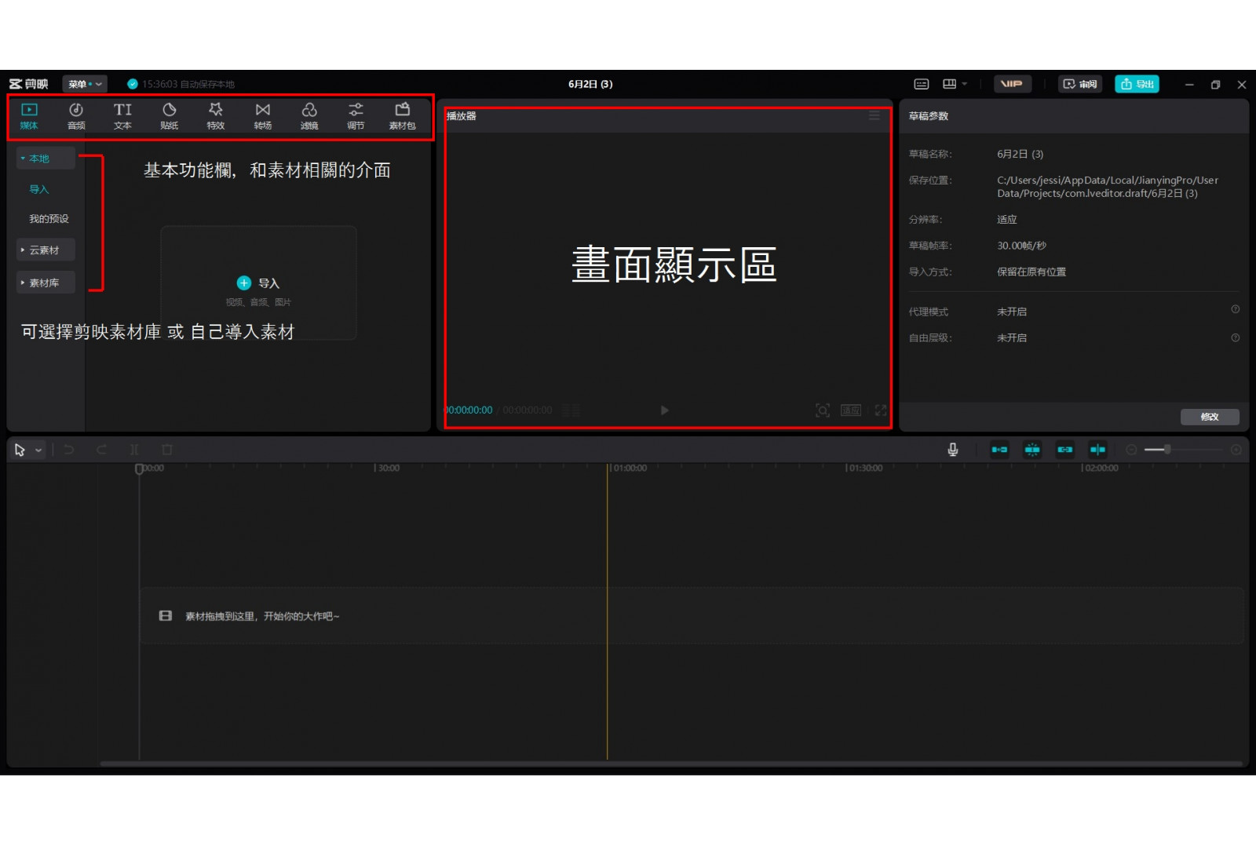This screenshot has height=846, width=1256.
Task: Toggle auto snapping
Action: tap(1032, 450)
